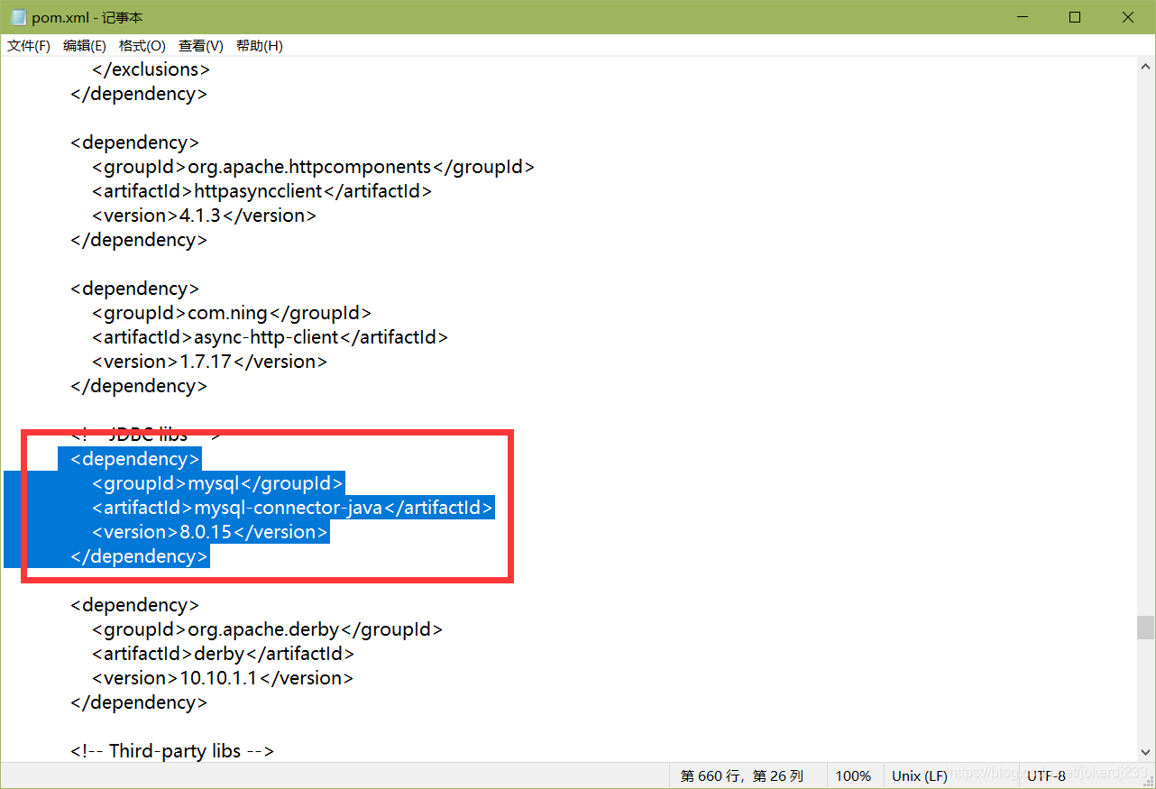Click the com.ning groupId line
The height and width of the screenshot is (789, 1156).
point(231,313)
